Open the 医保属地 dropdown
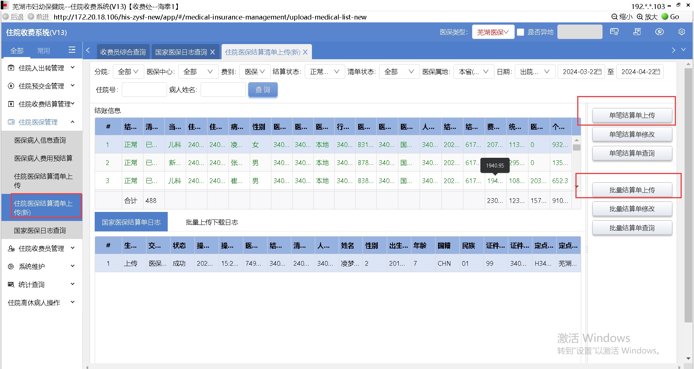Image resolution: width=694 pixels, height=369 pixels. pyautogui.click(x=474, y=71)
